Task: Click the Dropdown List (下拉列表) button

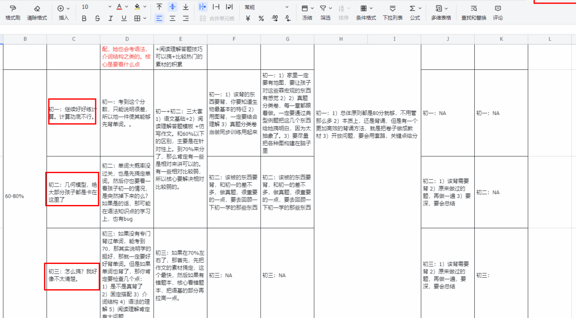Action: [x=393, y=12]
